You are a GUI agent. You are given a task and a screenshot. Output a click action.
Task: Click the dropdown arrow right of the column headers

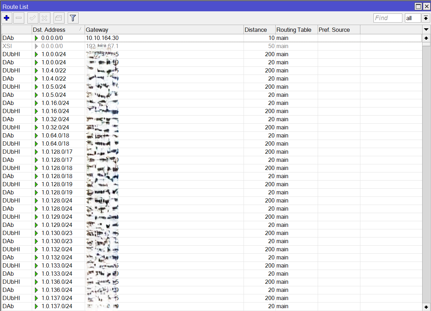click(425, 30)
